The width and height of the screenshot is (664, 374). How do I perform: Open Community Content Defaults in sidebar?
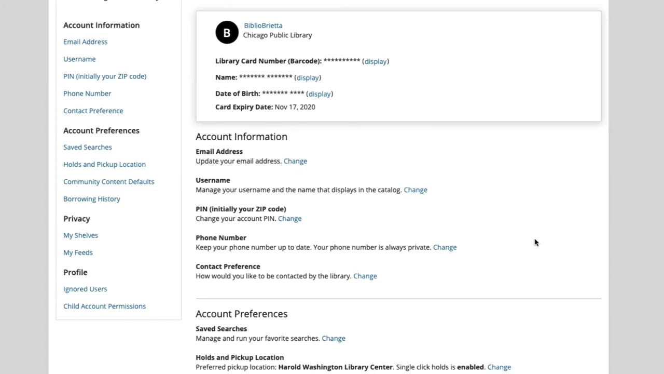tap(108, 182)
